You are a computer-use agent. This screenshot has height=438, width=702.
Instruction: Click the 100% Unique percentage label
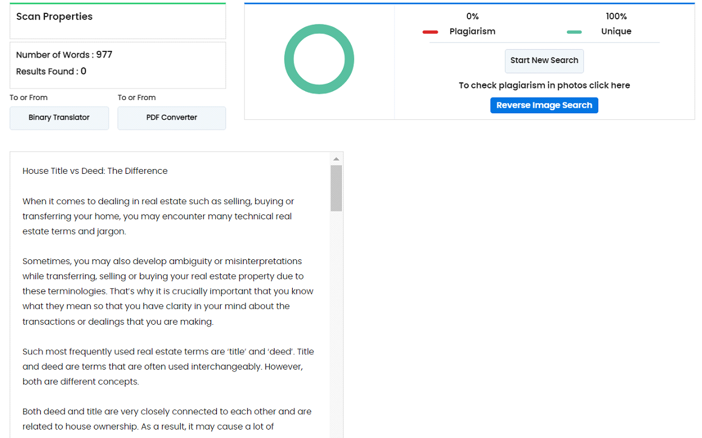coord(616,16)
